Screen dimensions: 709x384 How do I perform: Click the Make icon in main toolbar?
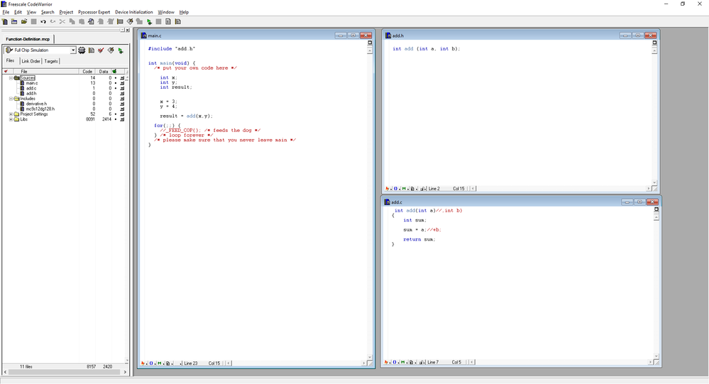(x=130, y=21)
